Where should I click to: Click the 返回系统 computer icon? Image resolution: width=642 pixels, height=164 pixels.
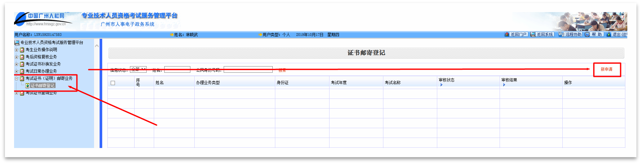click(533, 34)
